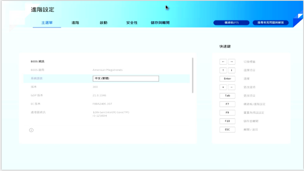
Task: Click the 儀錶板(F7) button
Action: pyautogui.click(x=231, y=23)
